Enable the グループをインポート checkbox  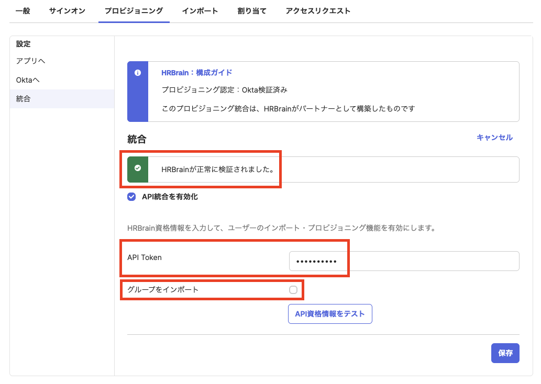(x=293, y=290)
